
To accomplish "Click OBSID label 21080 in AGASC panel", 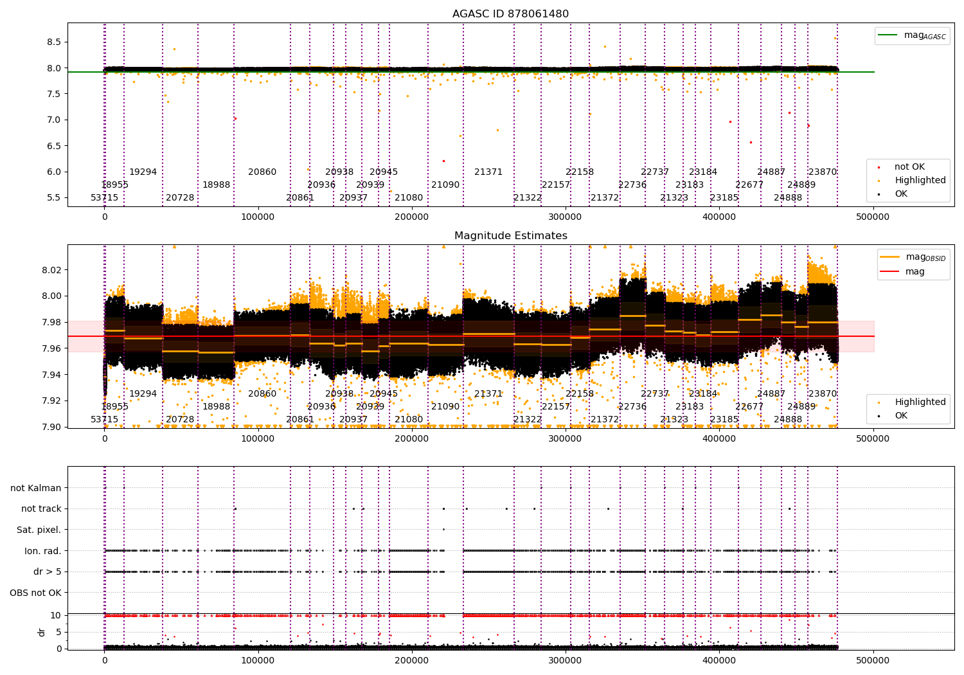I will [x=409, y=198].
